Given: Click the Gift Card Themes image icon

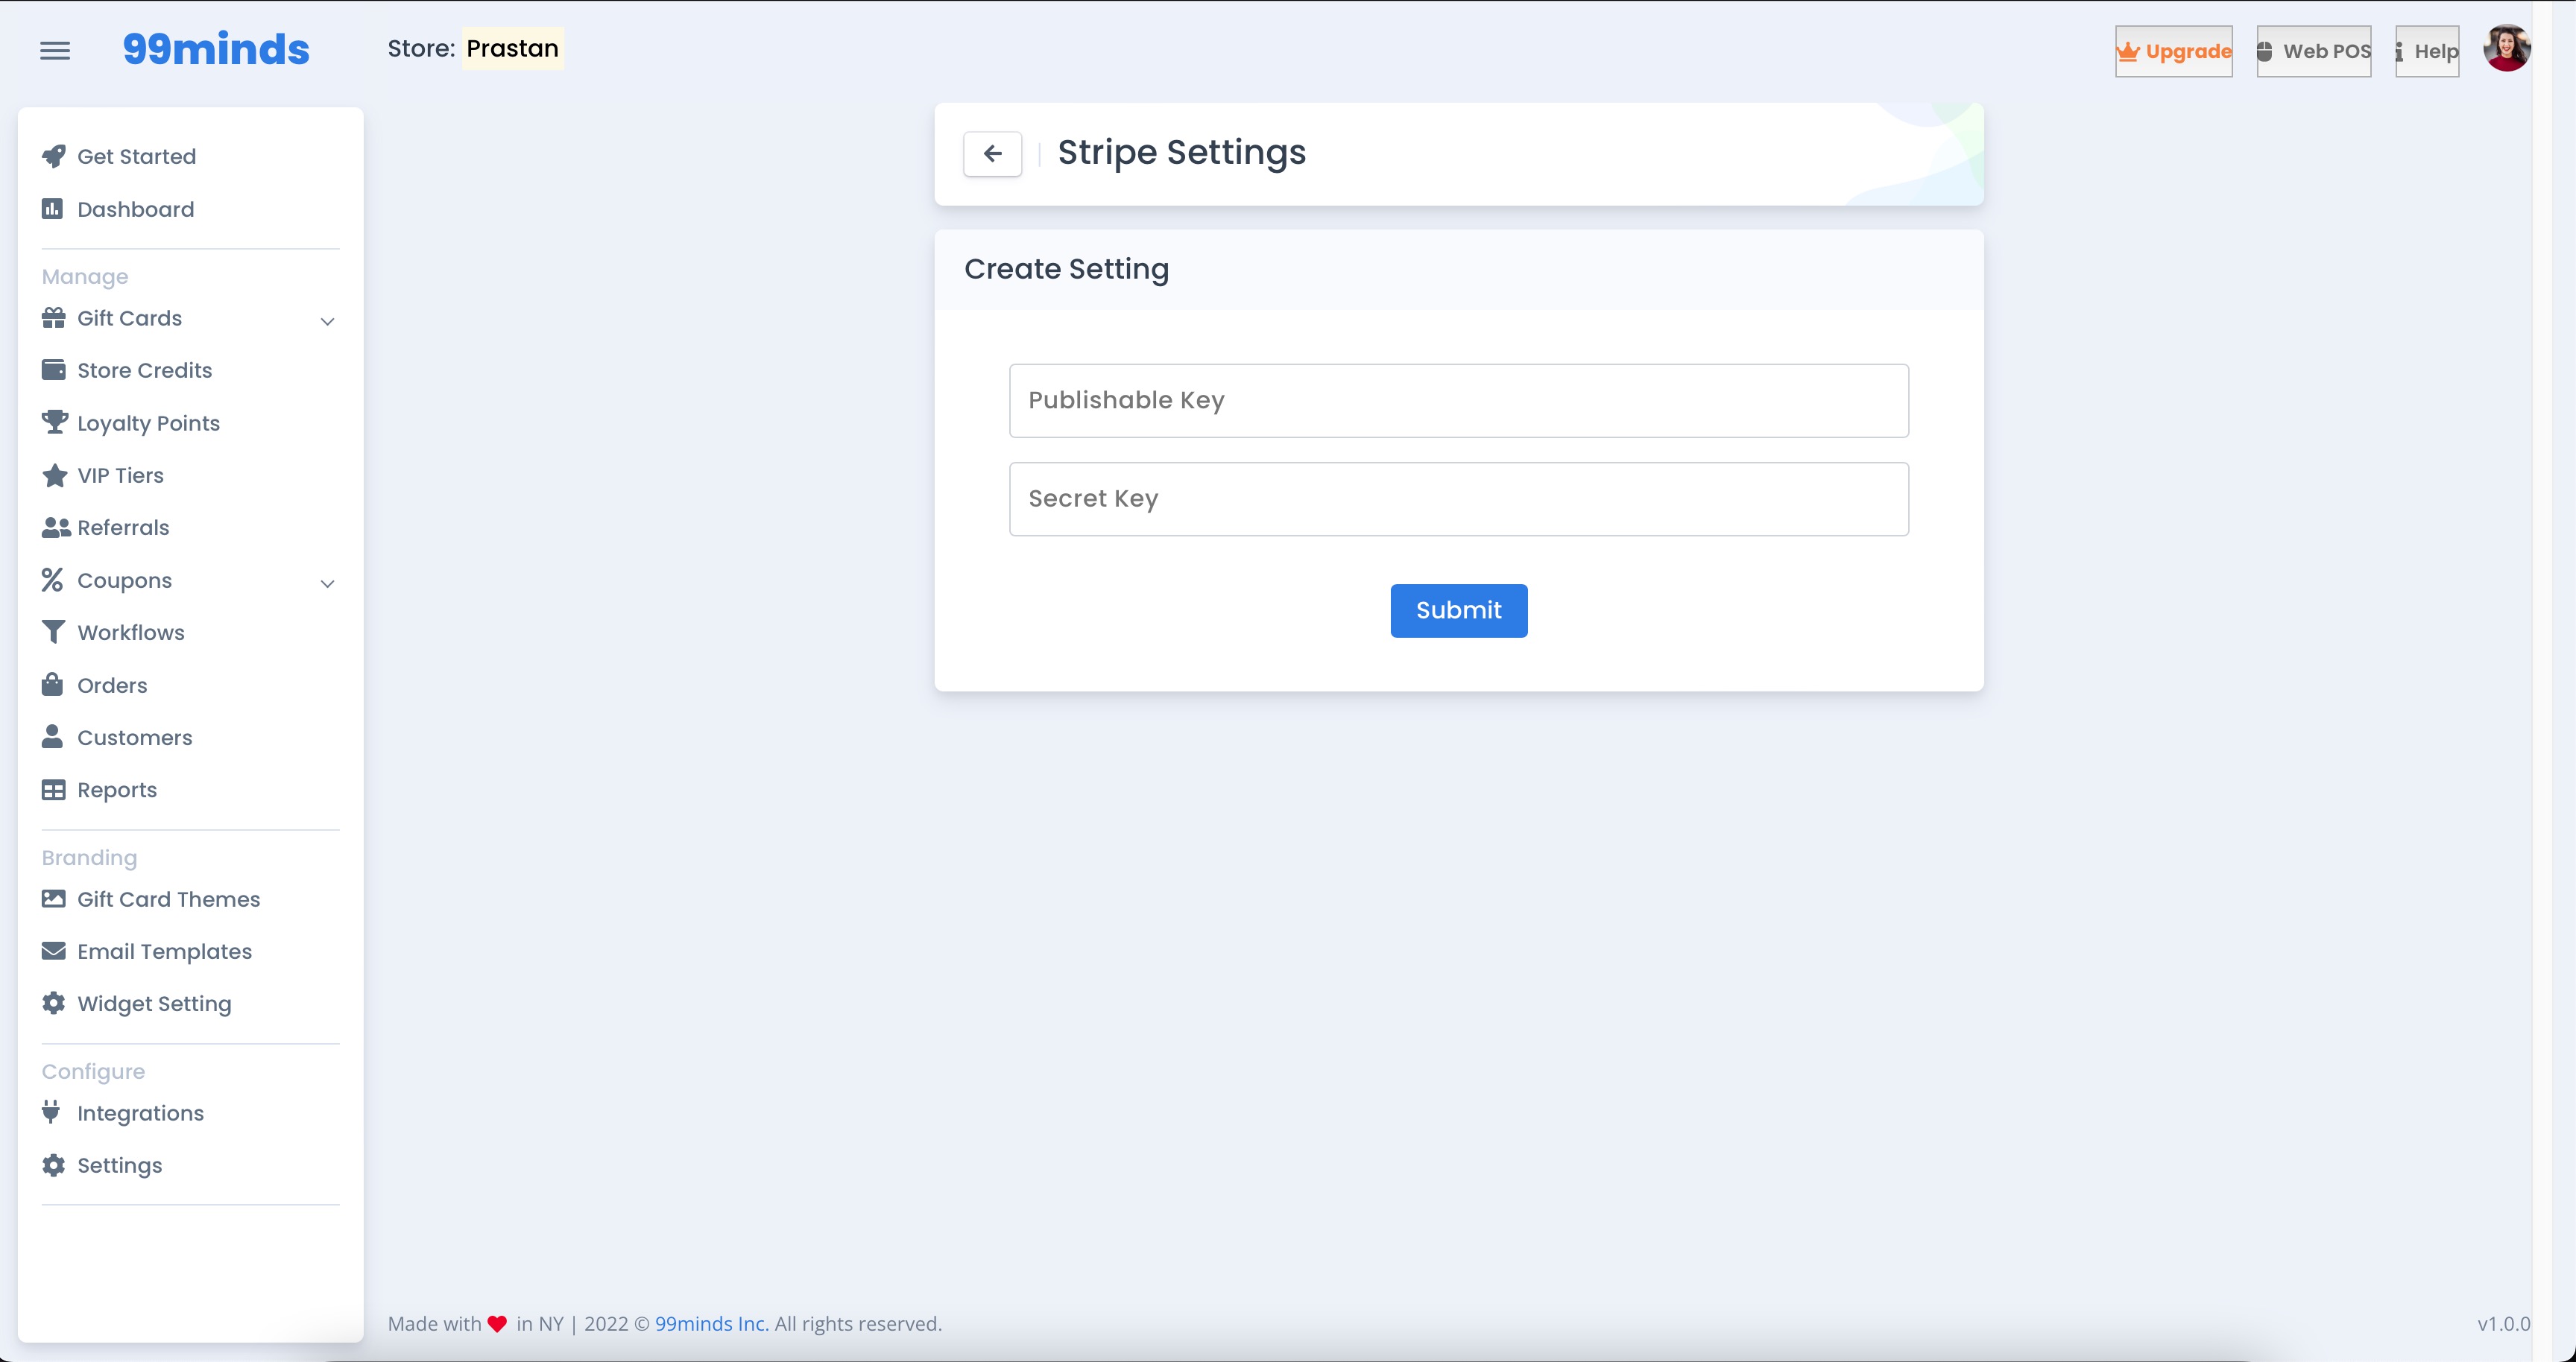Looking at the screenshot, I should 54,899.
